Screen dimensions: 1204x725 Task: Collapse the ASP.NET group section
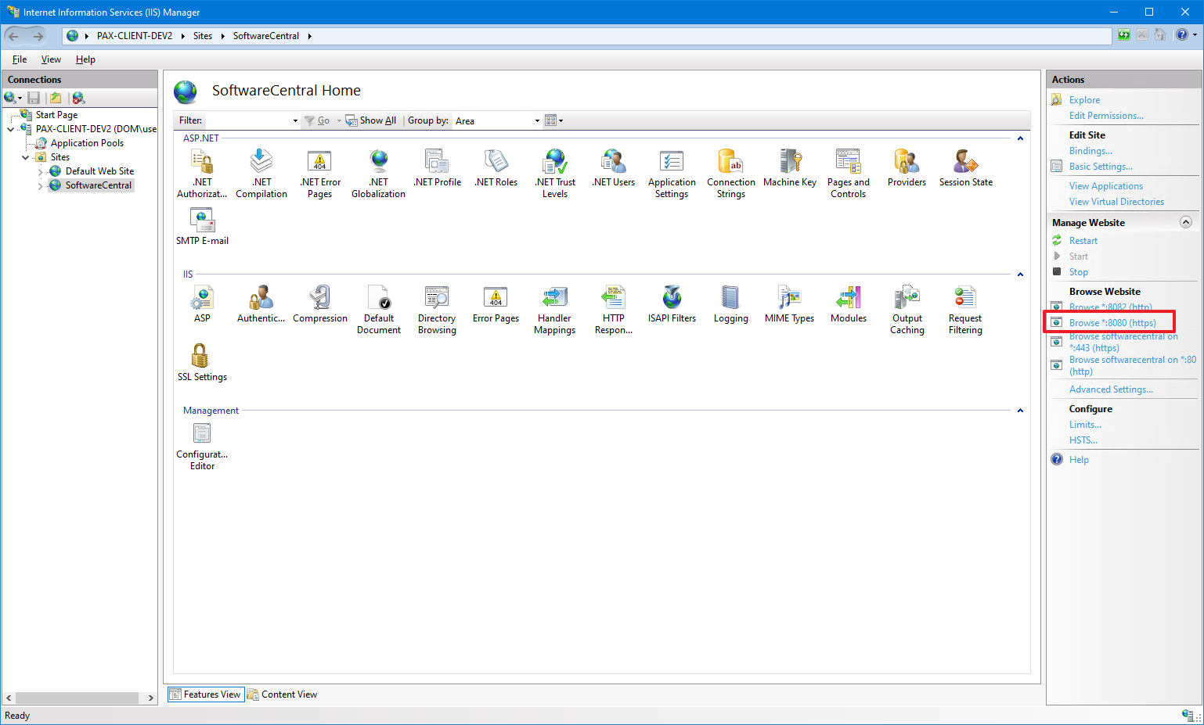coord(1020,138)
